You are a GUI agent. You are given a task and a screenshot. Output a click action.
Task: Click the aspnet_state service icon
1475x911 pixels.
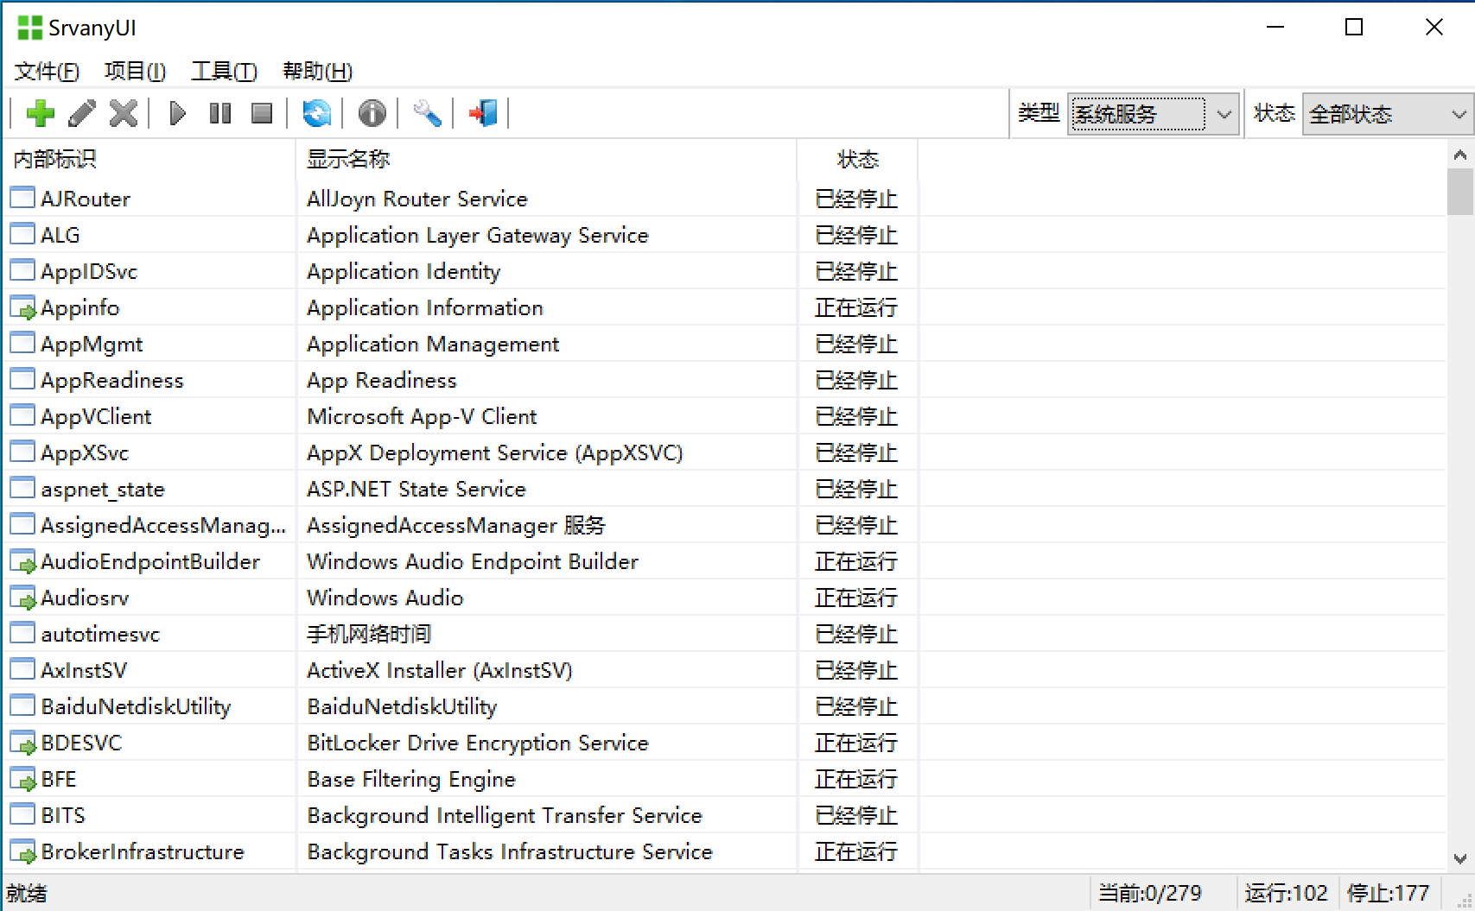[x=22, y=488]
